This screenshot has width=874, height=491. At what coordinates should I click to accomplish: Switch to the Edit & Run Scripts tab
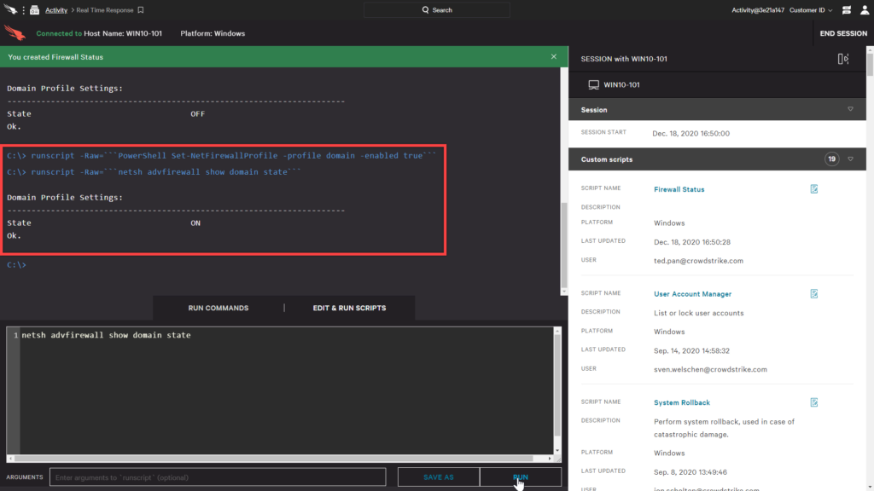coord(349,308)
